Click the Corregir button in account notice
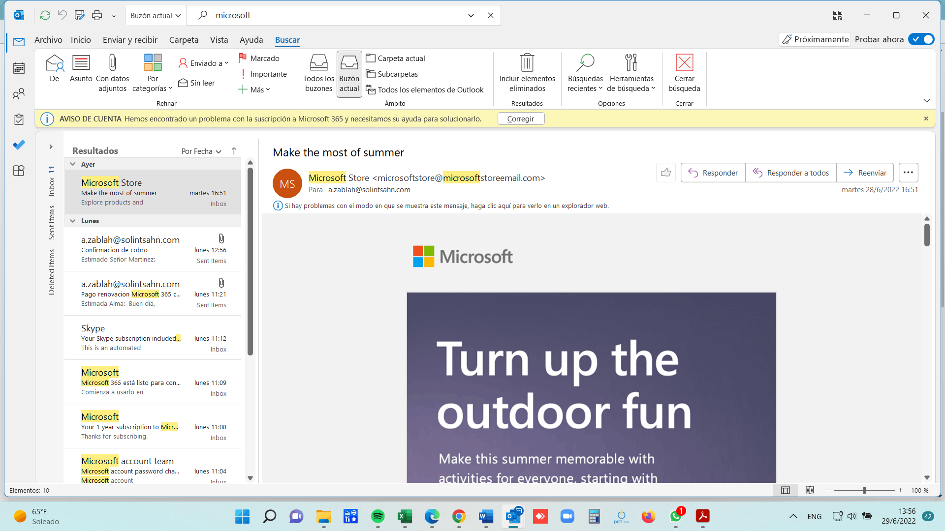945x531 pixels. point(520,118)
